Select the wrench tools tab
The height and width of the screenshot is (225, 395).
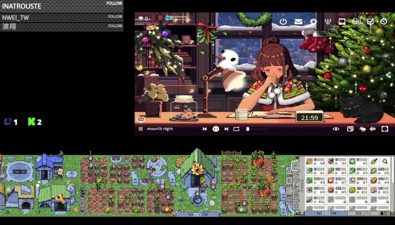point(296,187)
